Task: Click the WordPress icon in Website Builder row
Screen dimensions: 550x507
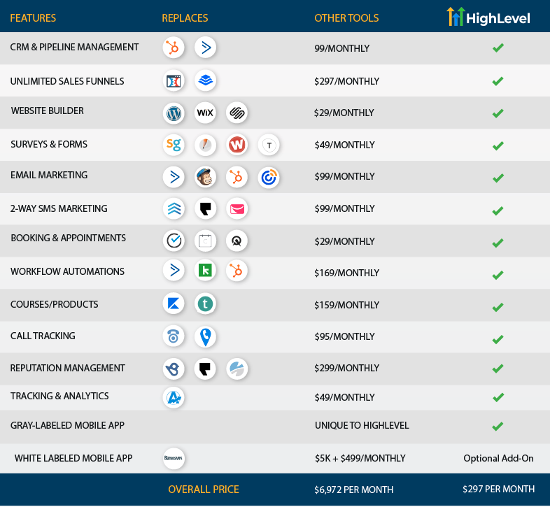Action: [x=174, y=113]
